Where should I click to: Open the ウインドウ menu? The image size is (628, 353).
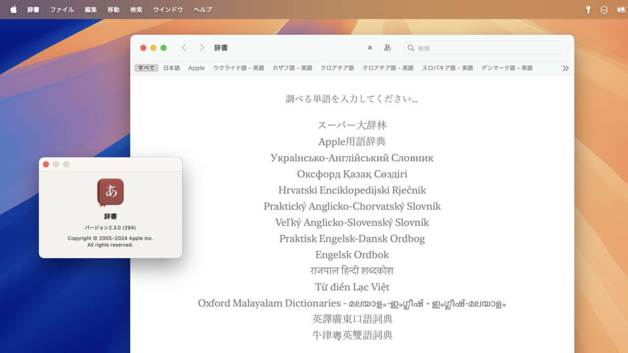pyautogui.click(x=168, y=9)
